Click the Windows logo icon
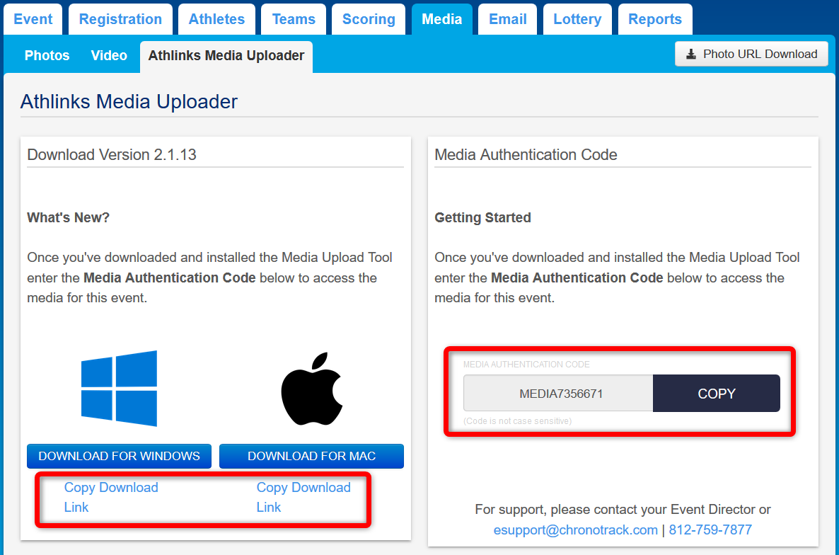839x555 pixels. coord(119,389)
